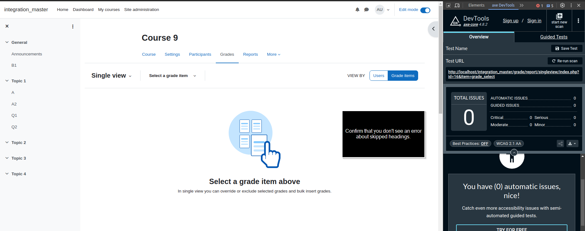Image resolution: width=585 pixels, height=231 pixels.
Task: Open the export download dropdown button
Action: 572,144
